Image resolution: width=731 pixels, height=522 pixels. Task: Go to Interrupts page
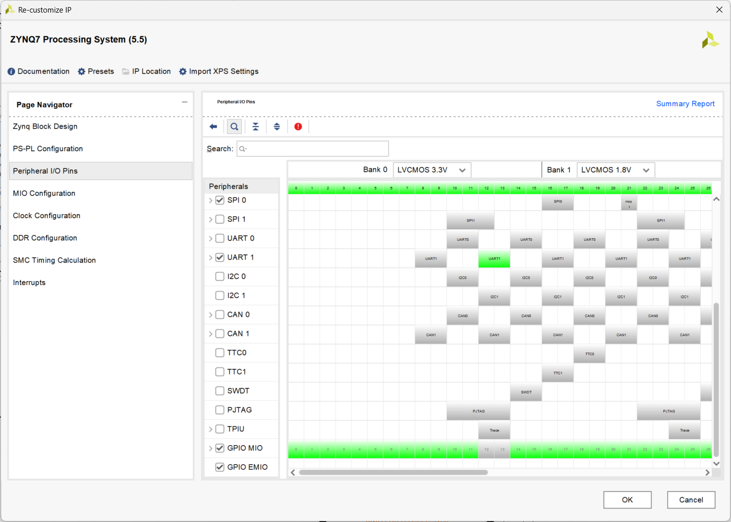pos(100,283)
